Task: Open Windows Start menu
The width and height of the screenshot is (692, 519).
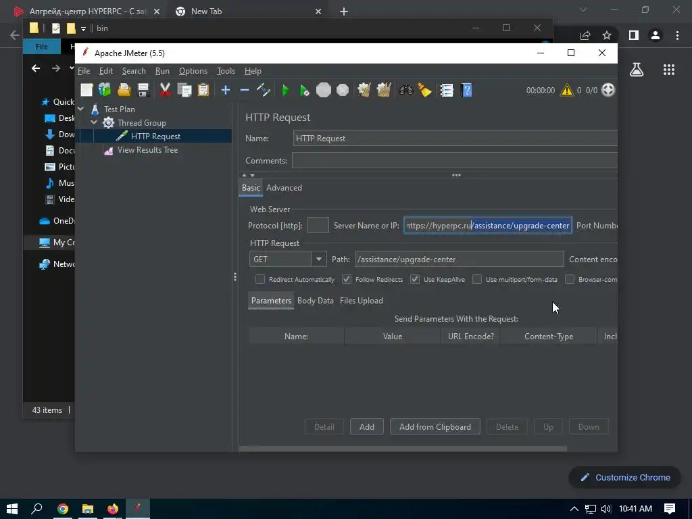Action: pos(12,509)
